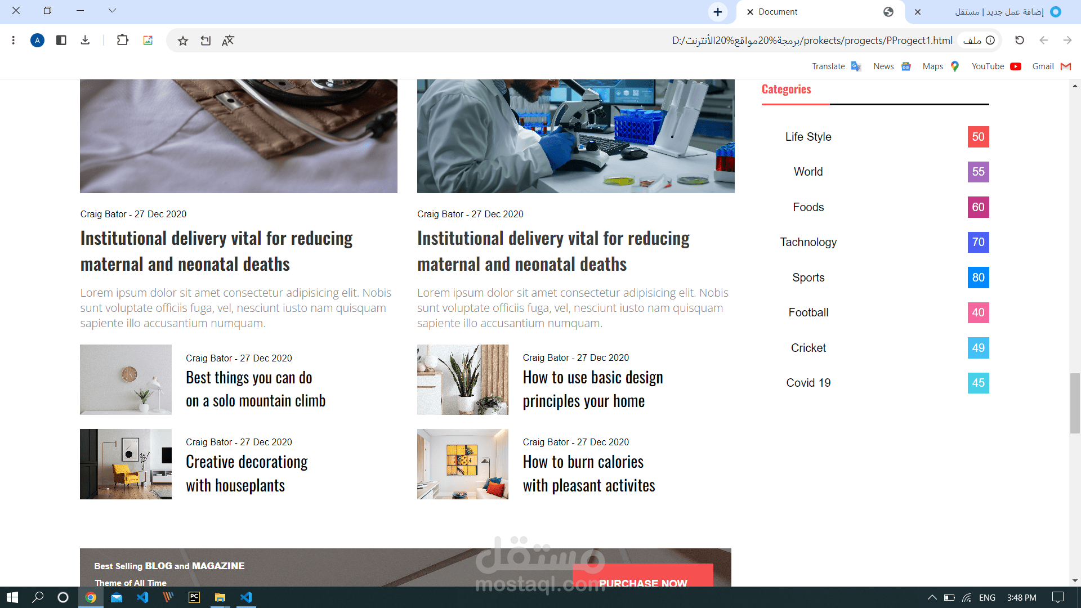Click the page vertical scrollbar thumb

click(1075, 403)
